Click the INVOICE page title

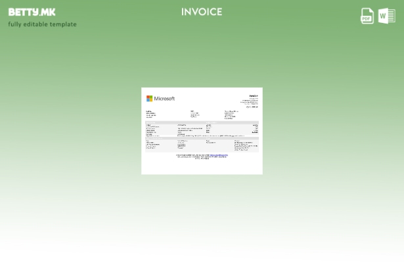point(202,12)
